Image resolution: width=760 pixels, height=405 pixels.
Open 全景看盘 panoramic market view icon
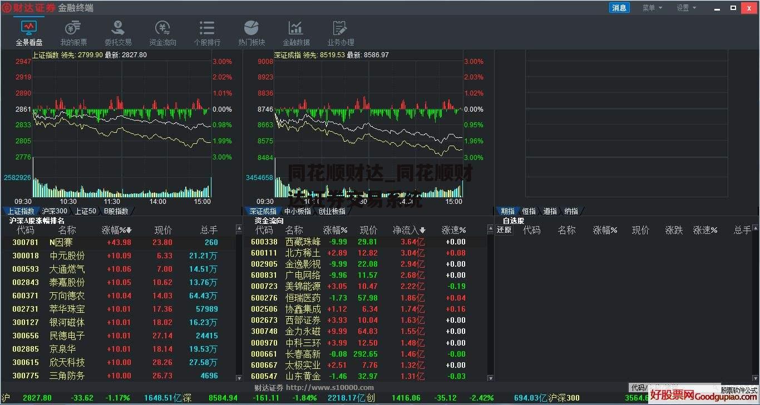pyautogui.click(x=29, y=33)
